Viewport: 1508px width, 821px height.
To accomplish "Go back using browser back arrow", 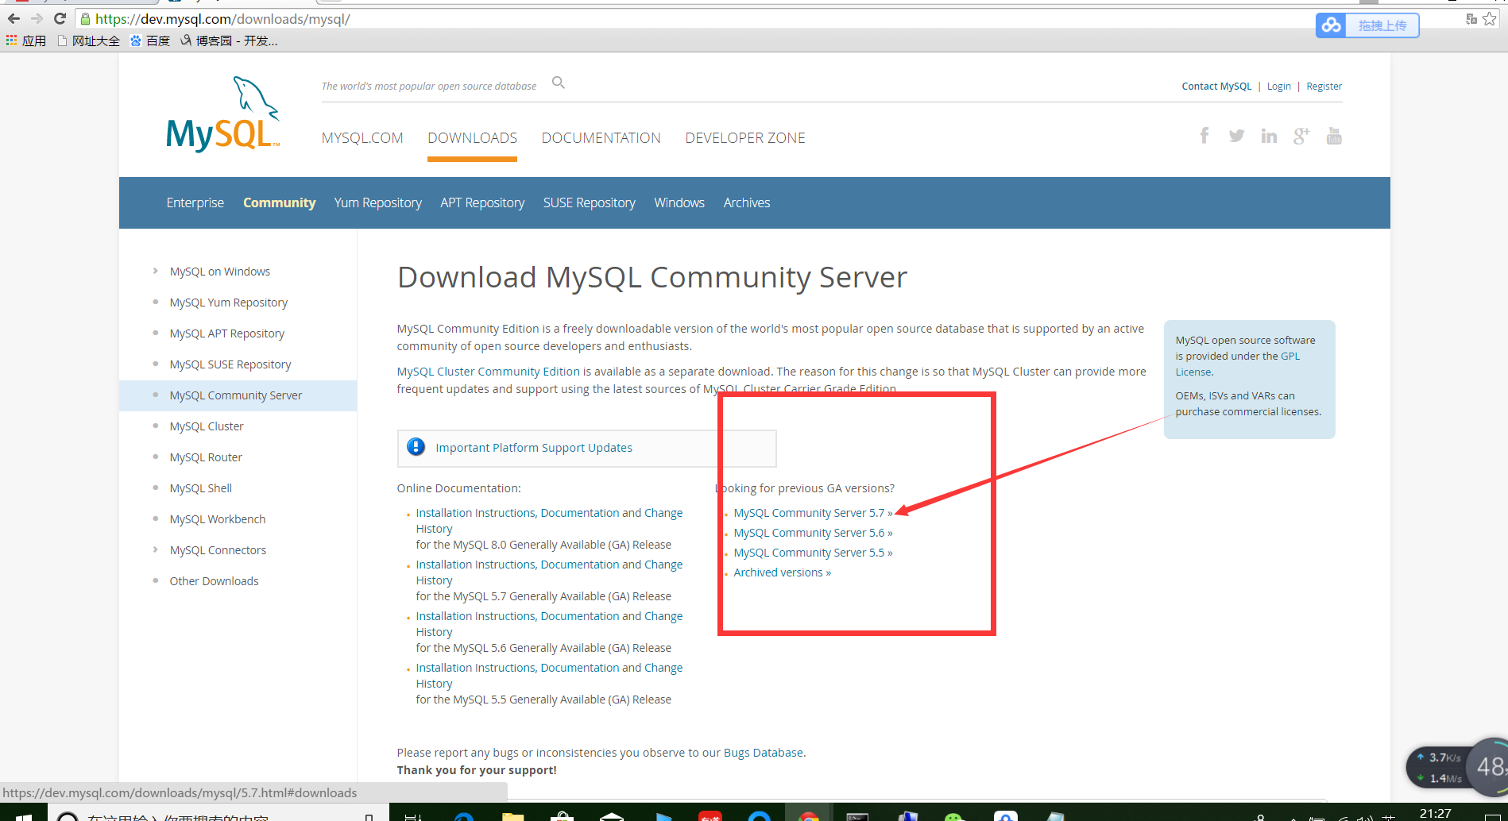I will (14, 18).
